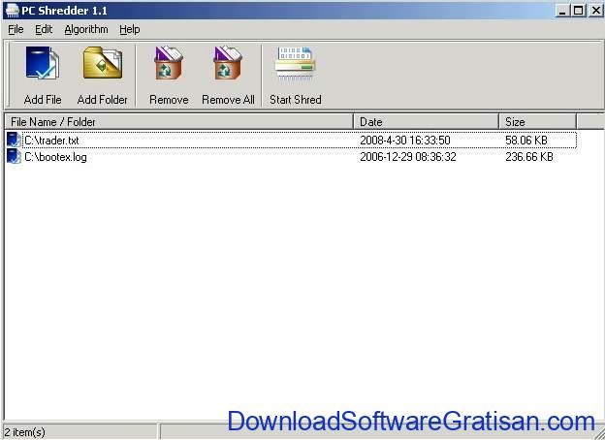Screen dimensions: 605x440
Task: Click the Remove All toolbar icon
Action: [x=228, y=63]
